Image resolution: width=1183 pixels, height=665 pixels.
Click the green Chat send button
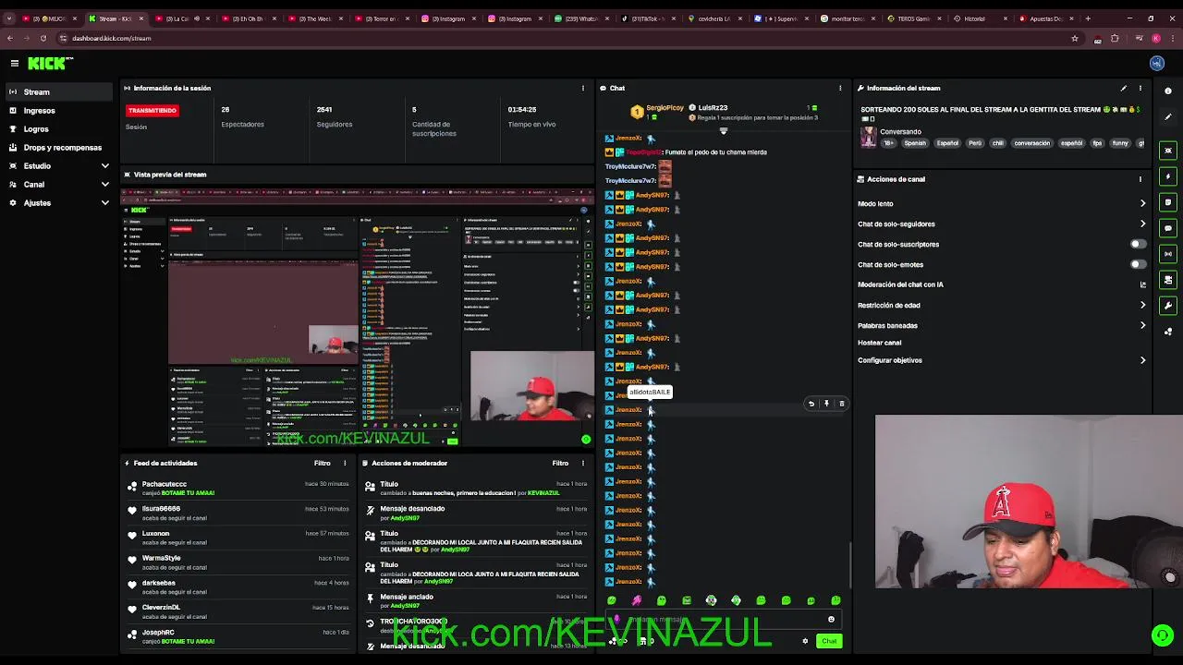(829, 641)
